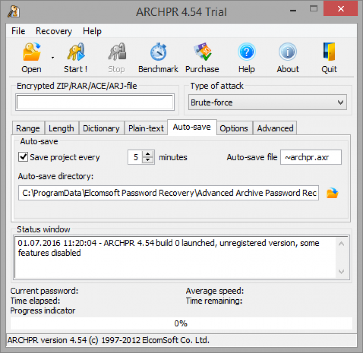This screenshot has height=353, width=363.
Task: Switch to the Dictionary tab
Action: click(101, 128)
